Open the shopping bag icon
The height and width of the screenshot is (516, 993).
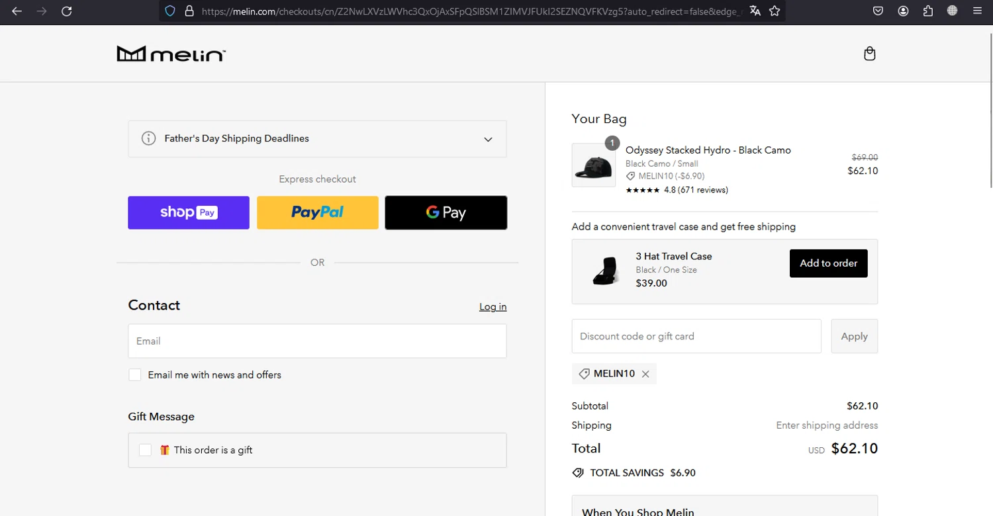point(870,54)
